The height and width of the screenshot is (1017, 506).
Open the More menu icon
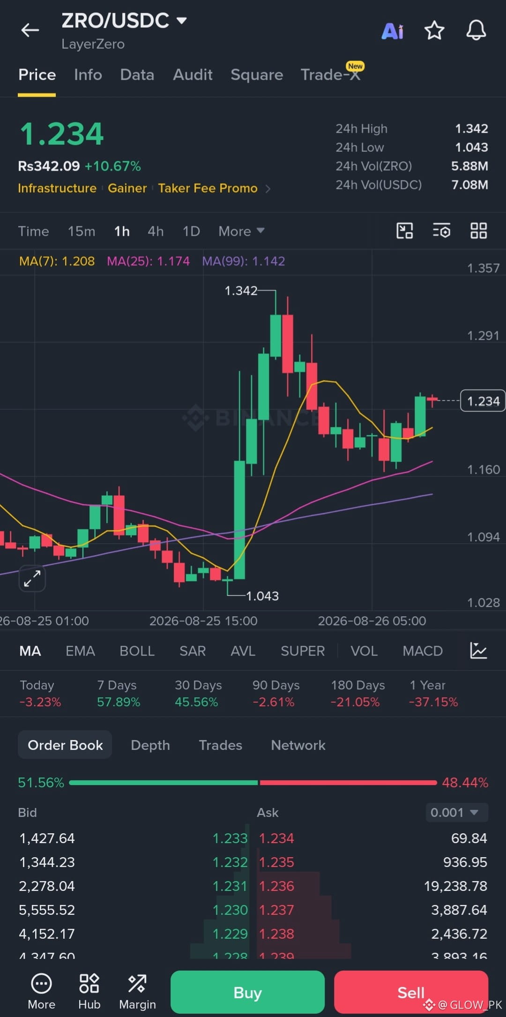coord(41,991)
